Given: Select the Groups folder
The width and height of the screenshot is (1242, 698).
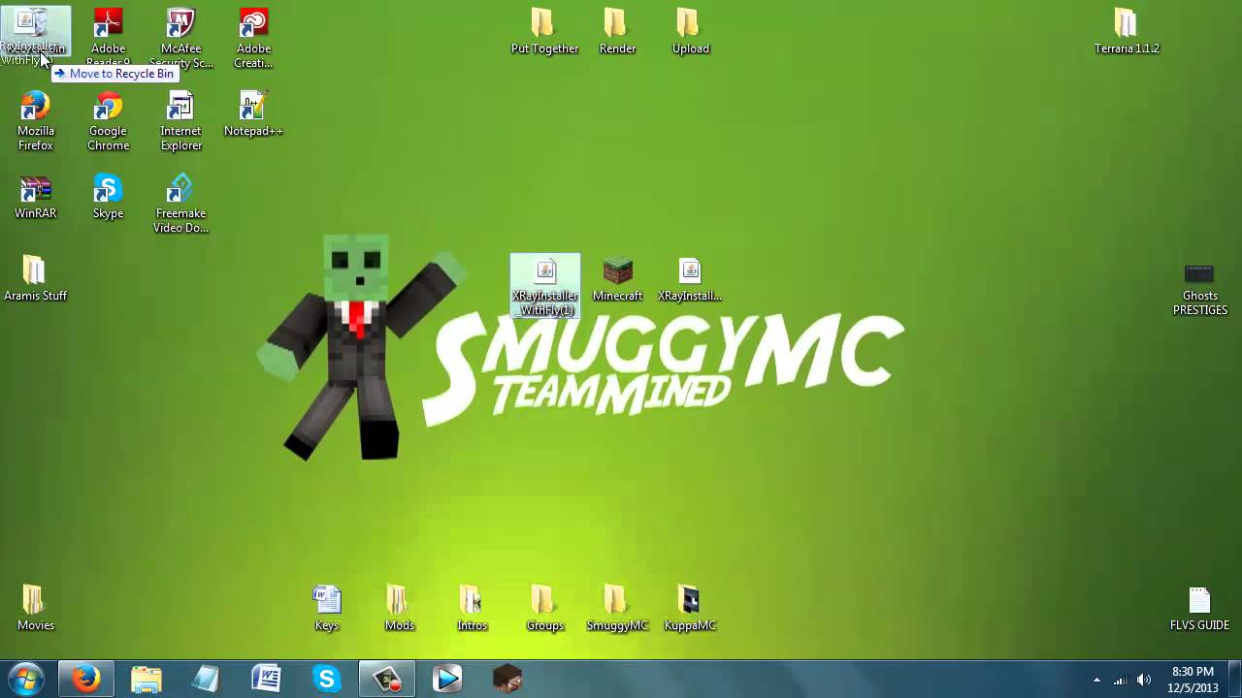Looking at the screenshot, I should [544, 609].
